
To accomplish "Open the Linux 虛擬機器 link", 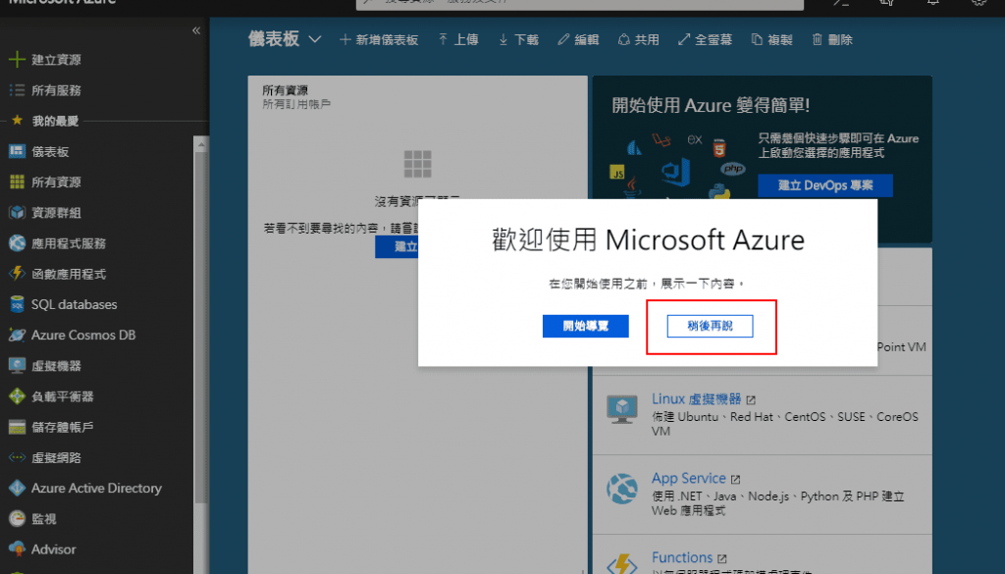I will pos(696,399).
